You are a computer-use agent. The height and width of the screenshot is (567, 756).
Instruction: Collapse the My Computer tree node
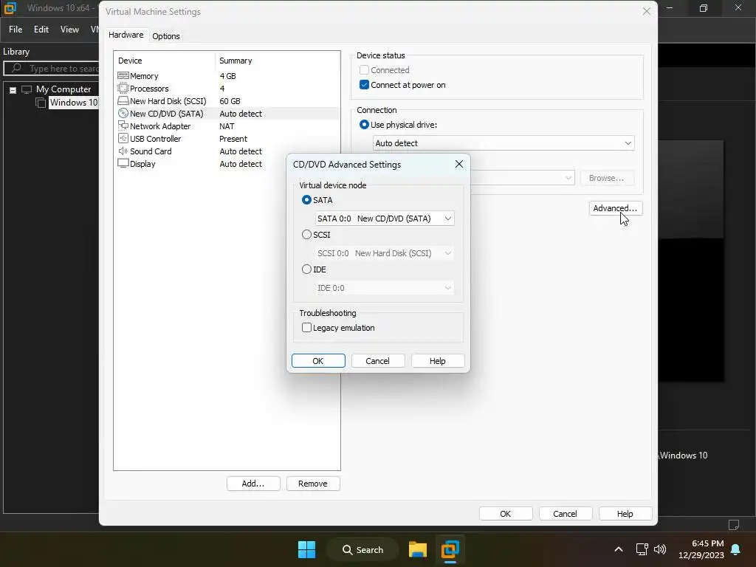coord(13,90)
